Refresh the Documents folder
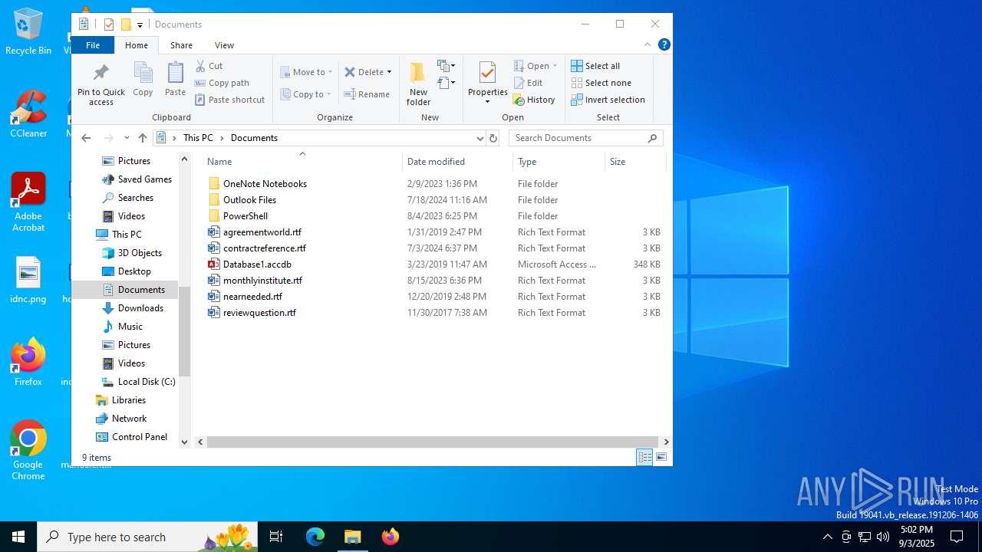 (x=493, y=138)
